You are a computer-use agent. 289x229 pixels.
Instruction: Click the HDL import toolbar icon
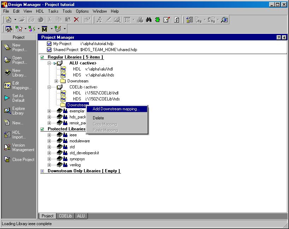pyautogui.click(x=189, y=19)
